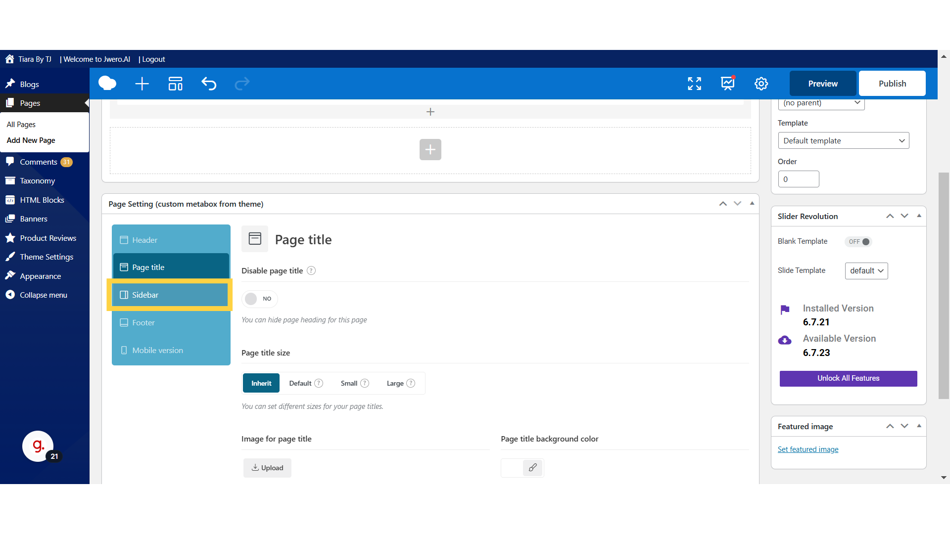Open HTML Blocks from the admin sidebar
Screen dimensions: 950x534
(x=42, y=200)
